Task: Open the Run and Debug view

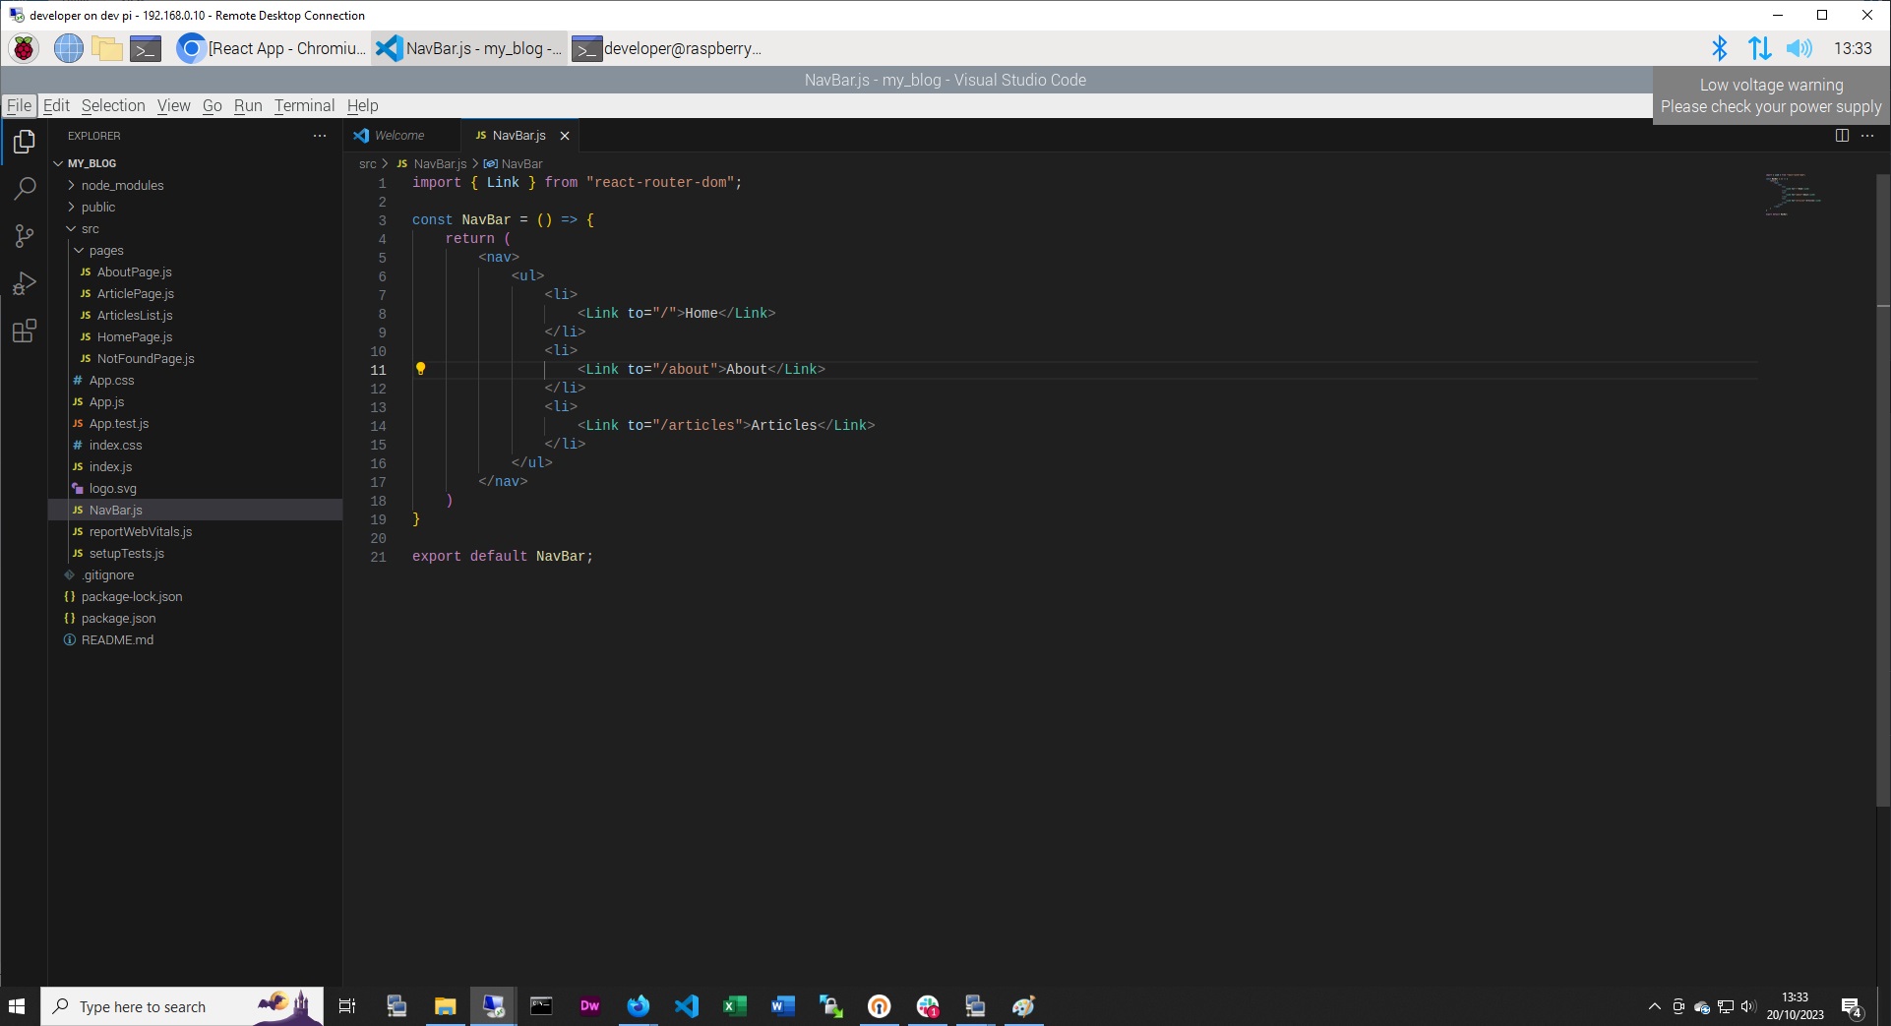Action: 25,283
